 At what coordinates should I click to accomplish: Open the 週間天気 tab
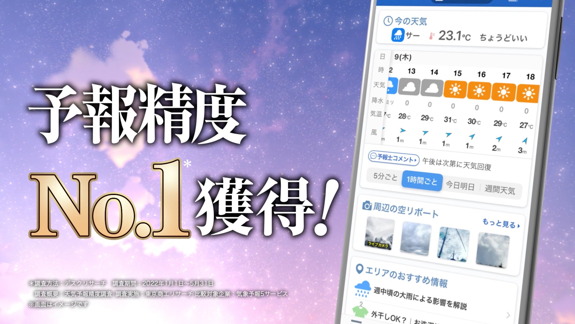[x=500, y=190]
